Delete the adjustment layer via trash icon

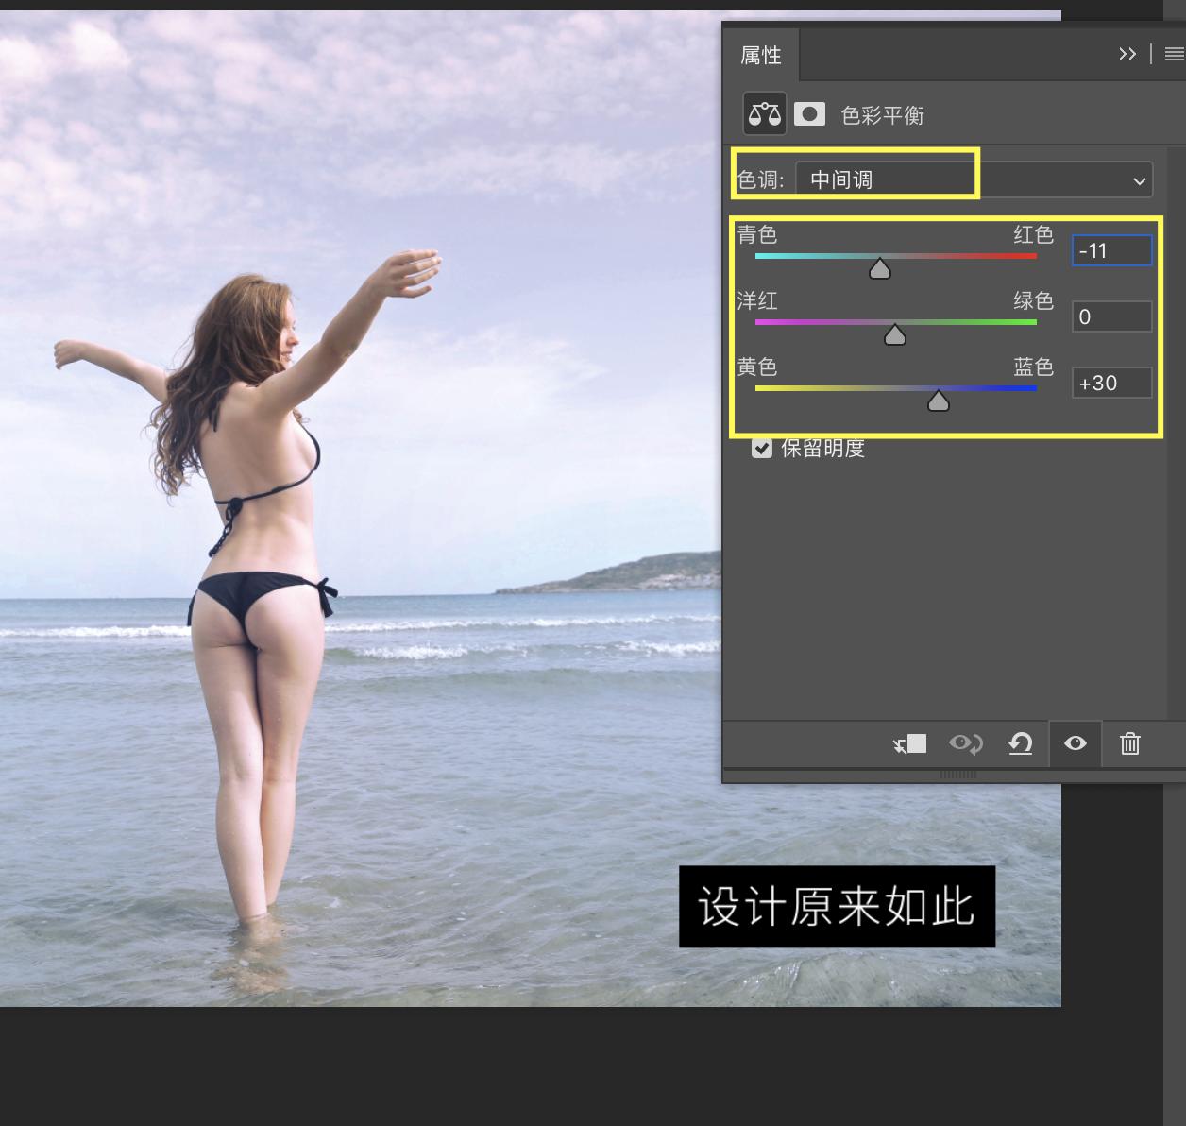(1129, 743)
